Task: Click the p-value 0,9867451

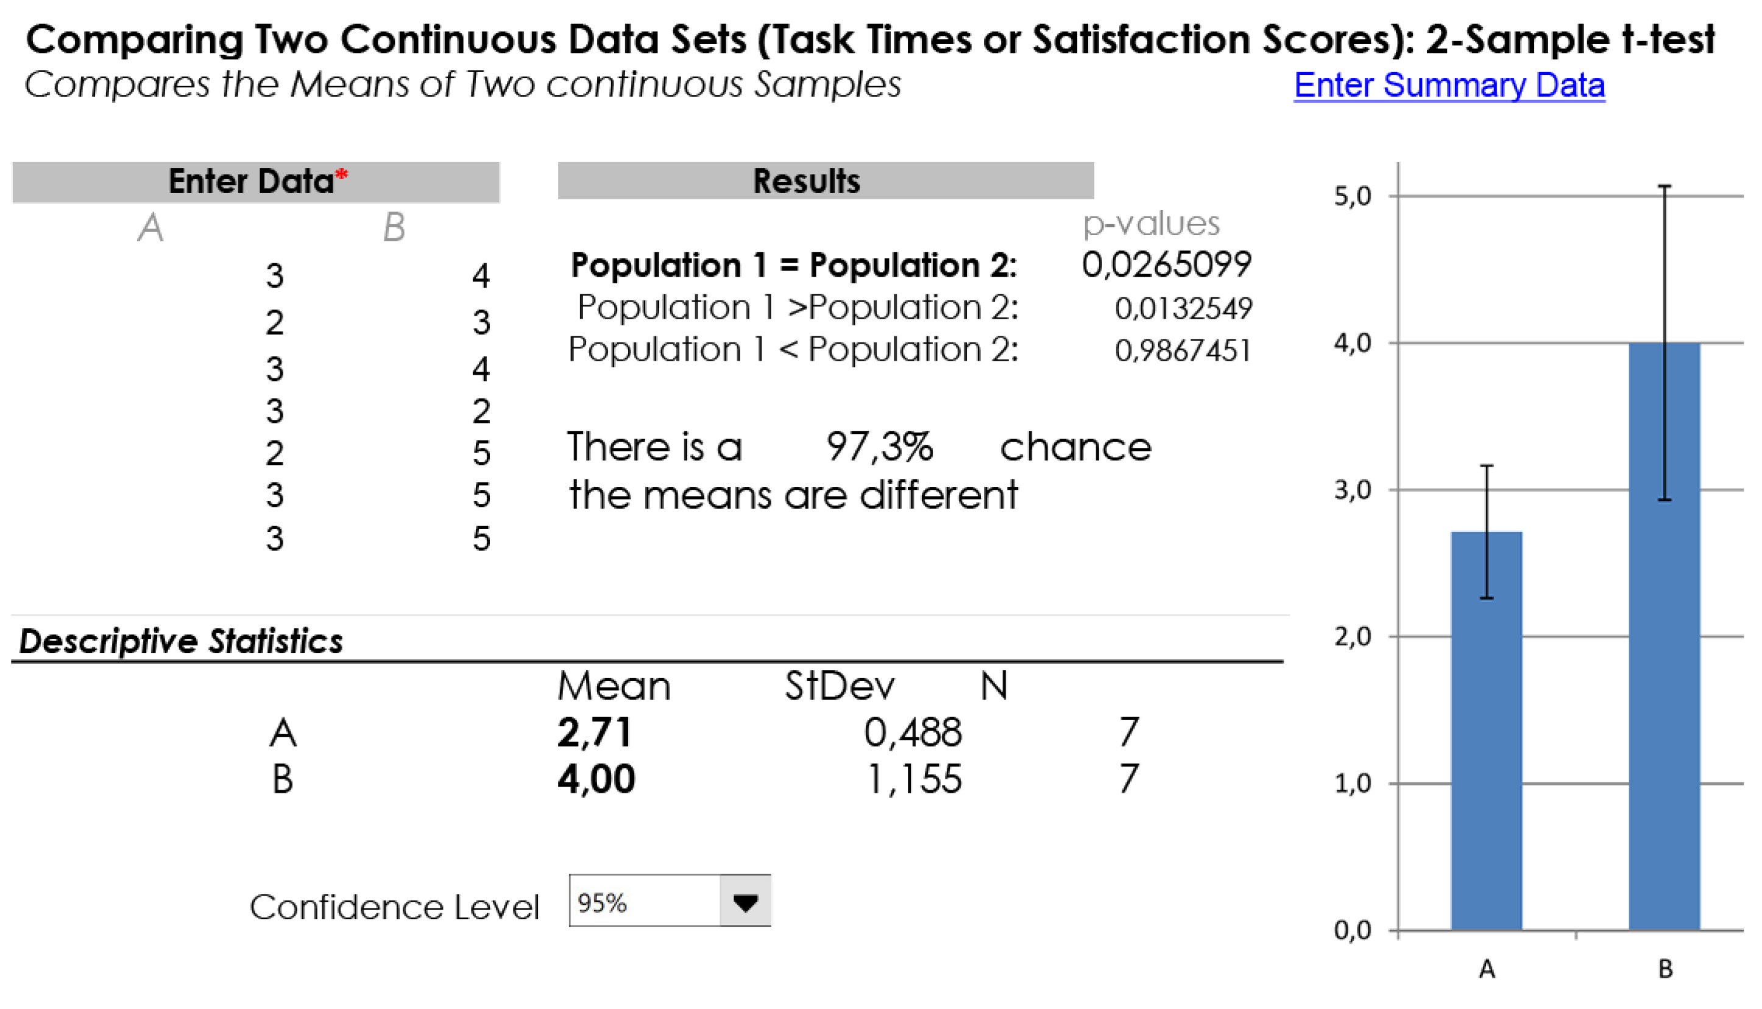Action: tap(1183, 351)
